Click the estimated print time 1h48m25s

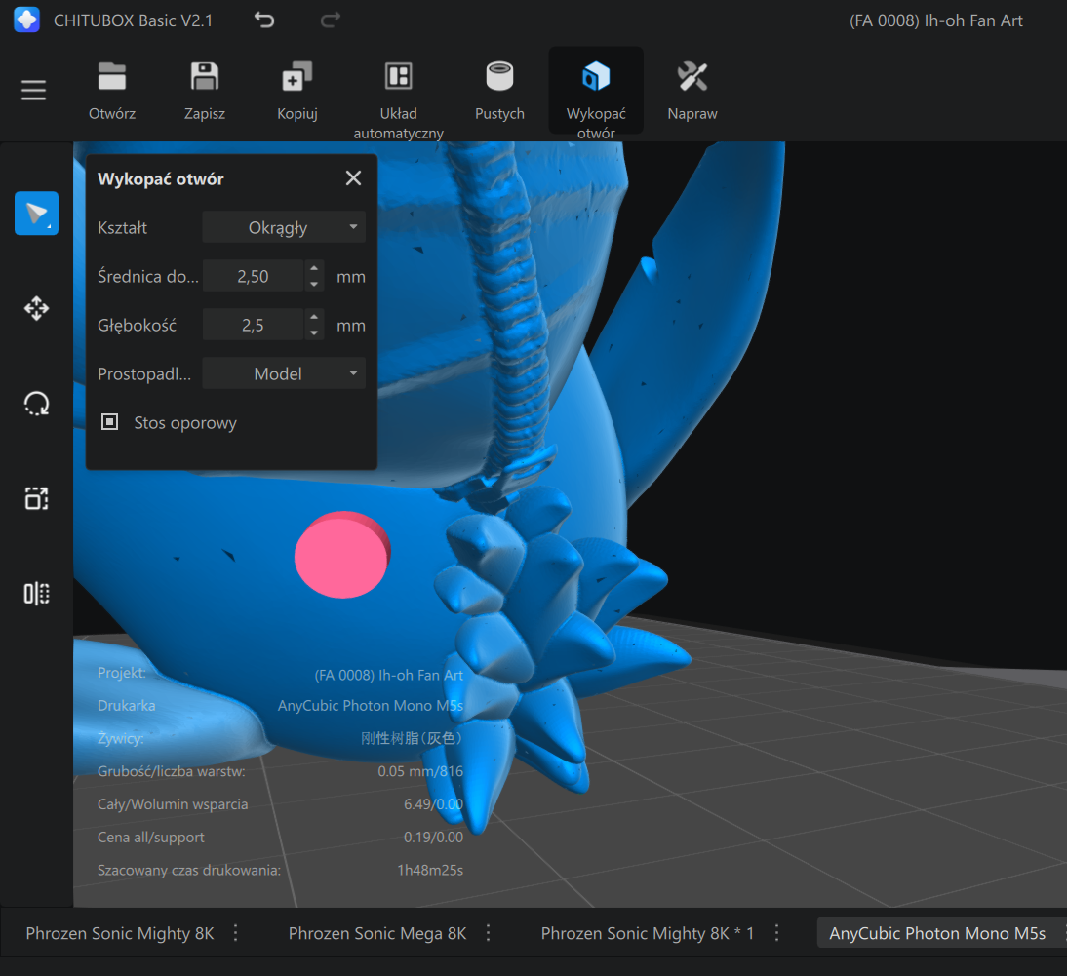(430, 870)
